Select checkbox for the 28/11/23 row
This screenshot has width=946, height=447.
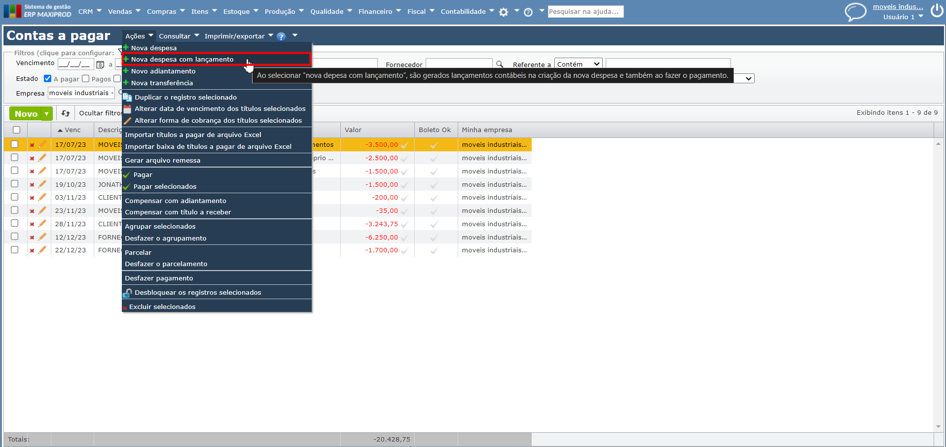[x=15, y=223]
